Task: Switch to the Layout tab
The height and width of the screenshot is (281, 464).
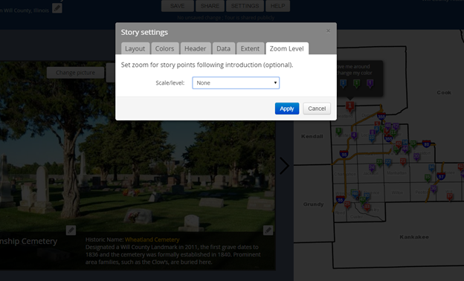Action: pyautogui.click(x=135, y=48)
